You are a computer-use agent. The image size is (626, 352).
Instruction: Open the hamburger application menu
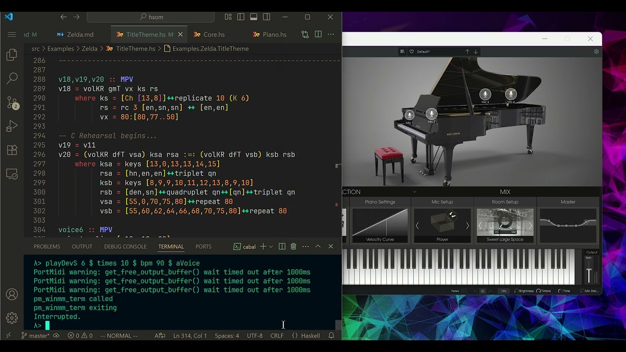coord(12,34)
